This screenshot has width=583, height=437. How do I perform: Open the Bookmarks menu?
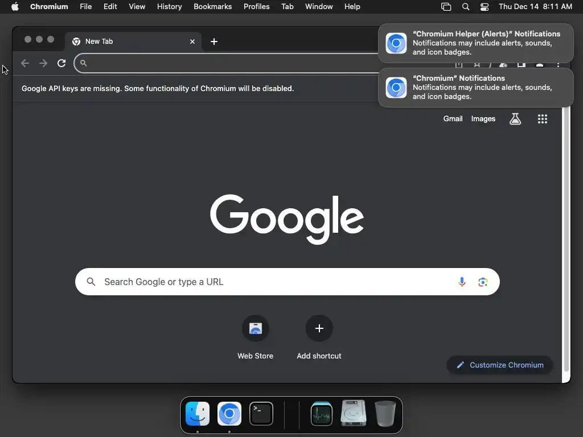(213, 7)
